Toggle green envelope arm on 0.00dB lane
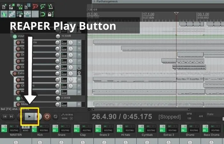The height and width of the screenshot is (144, 224). click(18, 99)
